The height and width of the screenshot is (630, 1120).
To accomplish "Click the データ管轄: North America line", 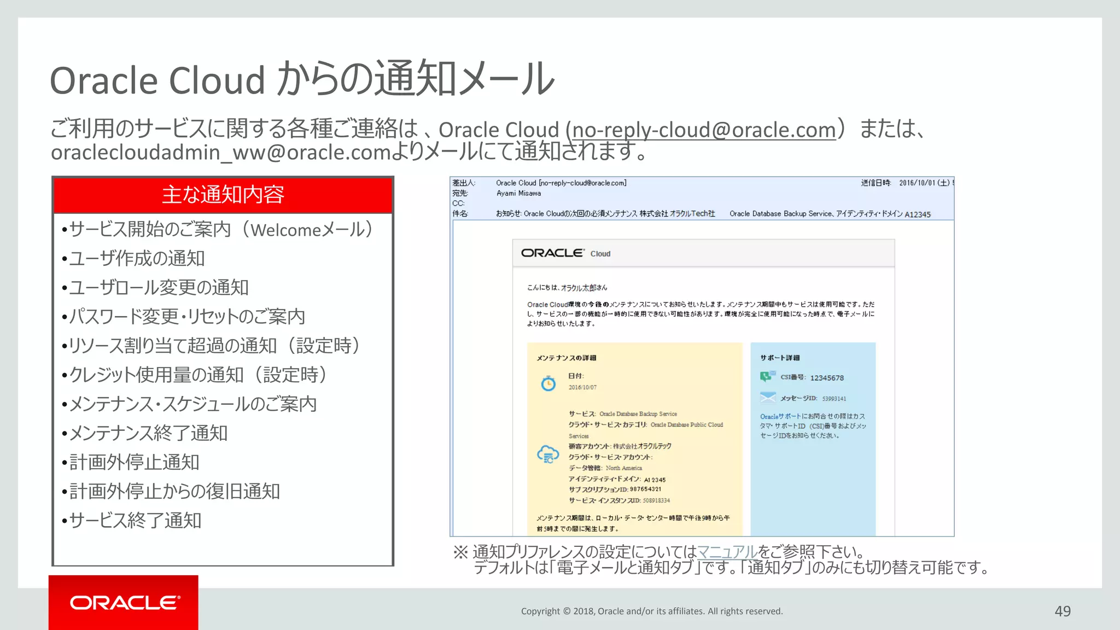I will coord(605,468).
